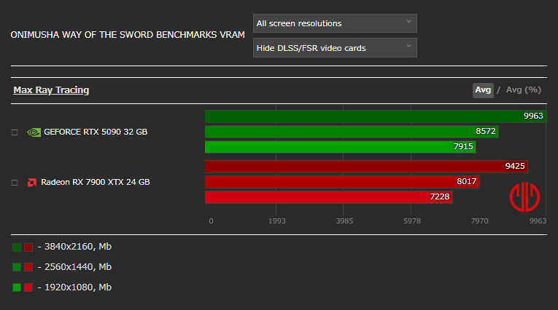Switch to Avg view
The width and height of the screenshot is (558, 310).
point(483,90)
